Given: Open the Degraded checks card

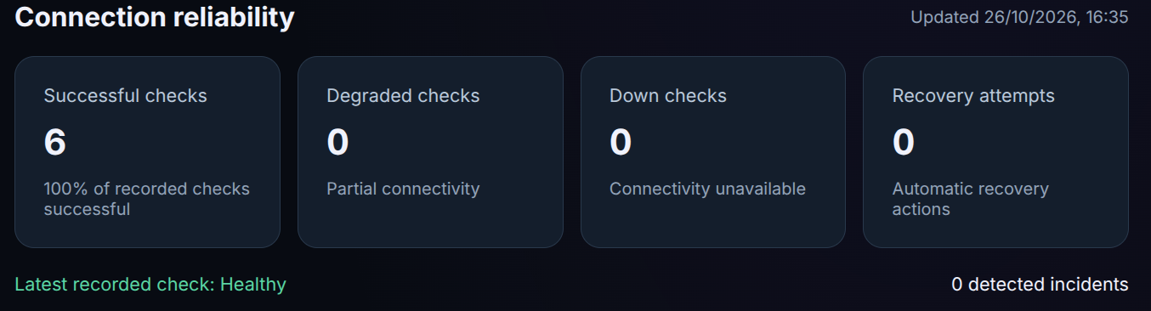Looking at the screenshot, I should point(430,152).
